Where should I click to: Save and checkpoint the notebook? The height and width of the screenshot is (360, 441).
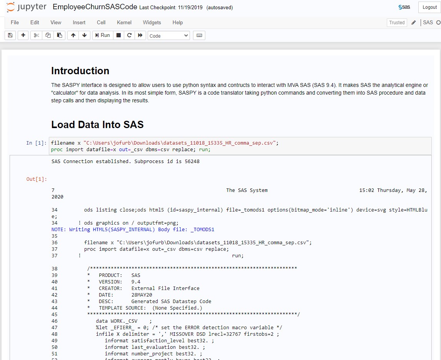(10, 35)
